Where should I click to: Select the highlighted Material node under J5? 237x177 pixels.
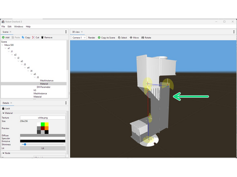click(x=44, y=84)
